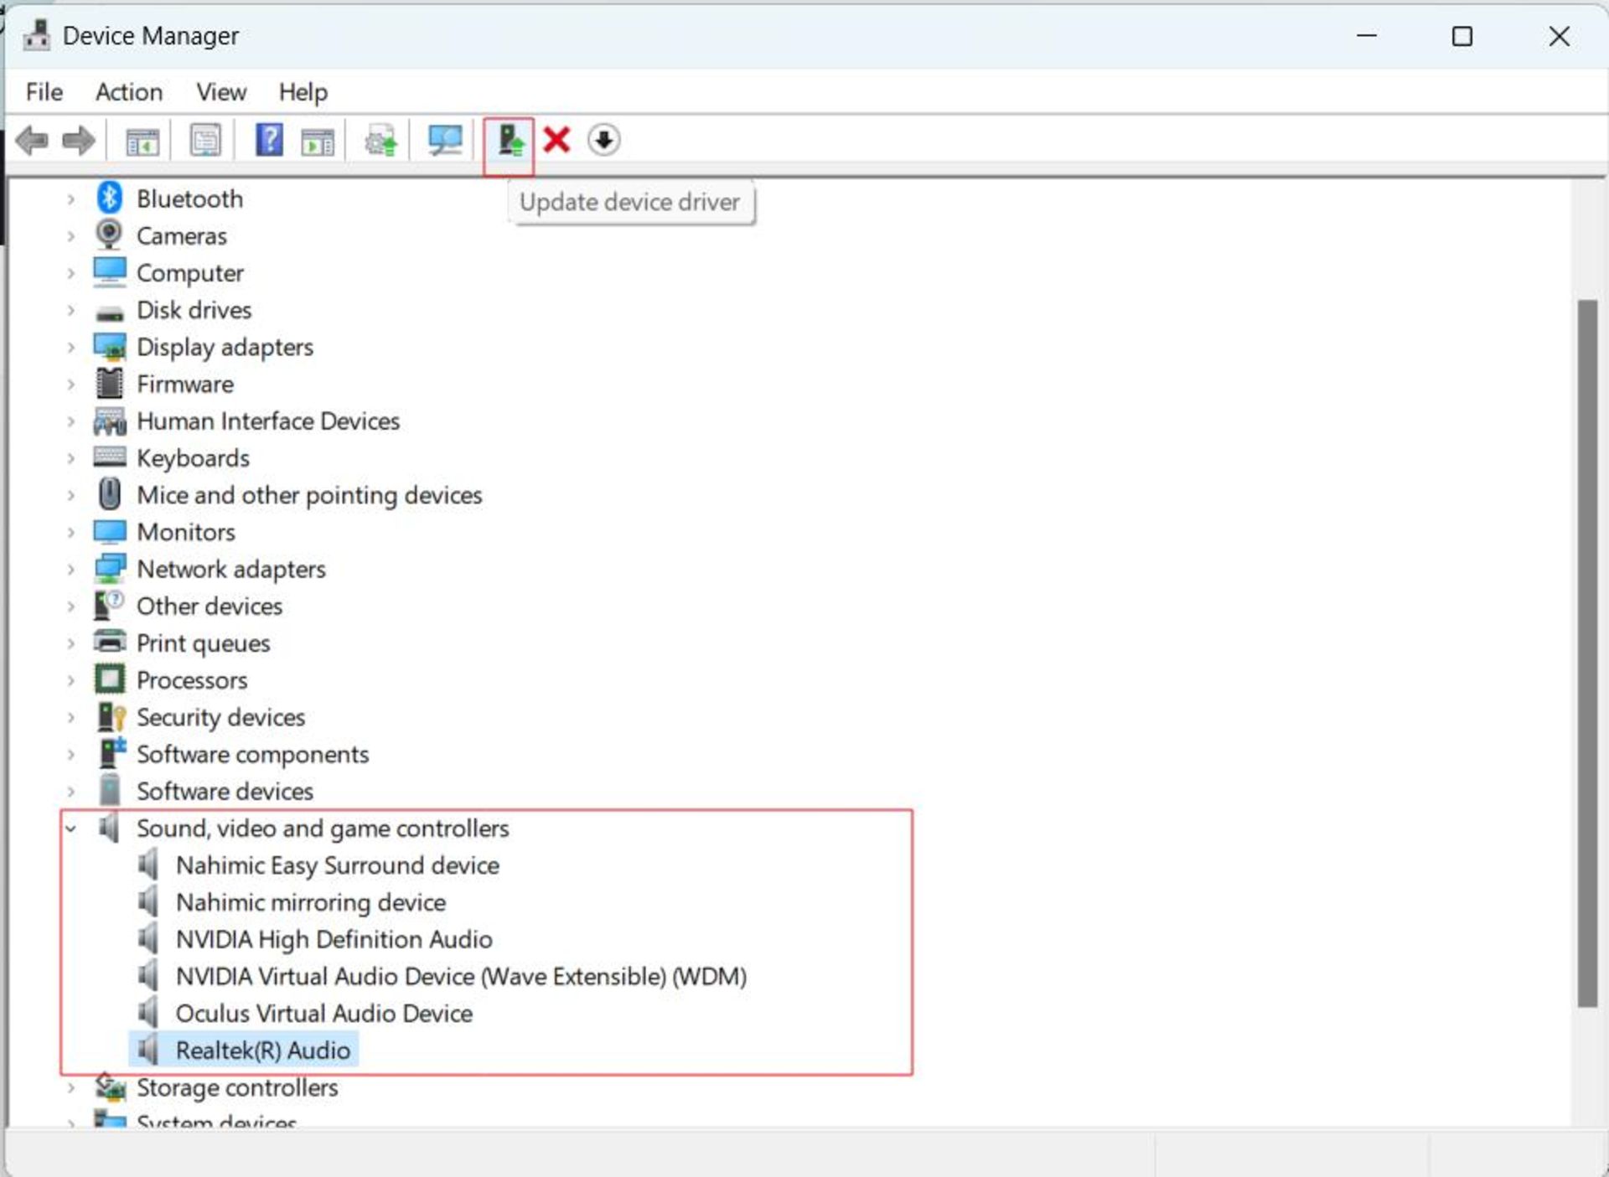This screenshot has width=1609, height=1177.
Task: Expand the Cameras category
Action: point(71,236)
